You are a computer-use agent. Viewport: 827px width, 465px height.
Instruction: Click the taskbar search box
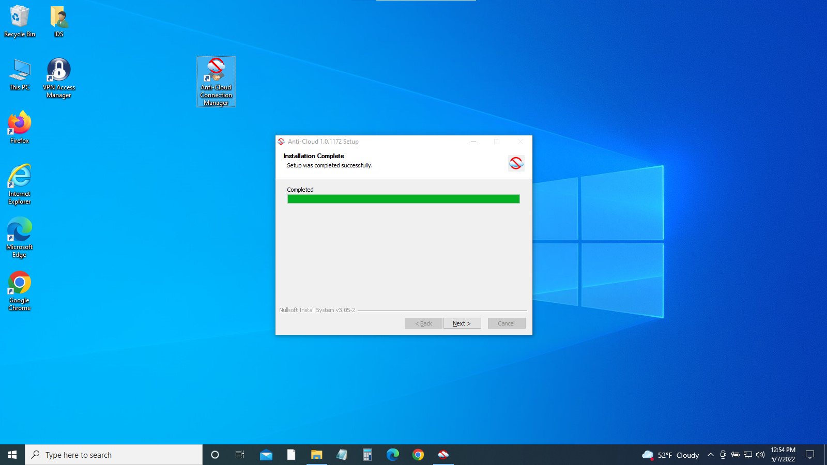pos(114,455)
